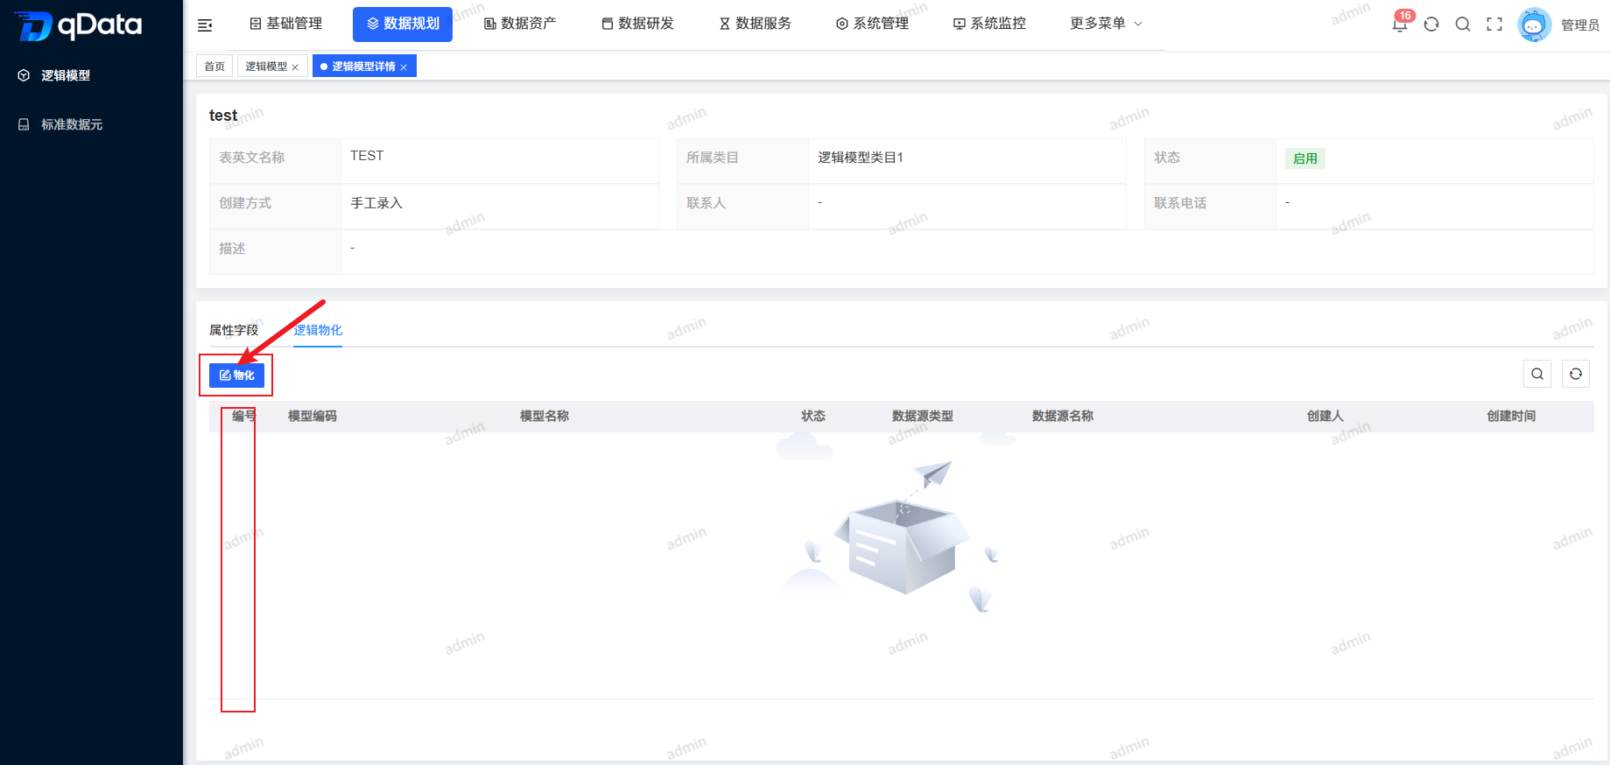Close the 逻辑模型详情 tab
Image resolution: width=1610 pixels, height=765 pixels.
[404, 67]
